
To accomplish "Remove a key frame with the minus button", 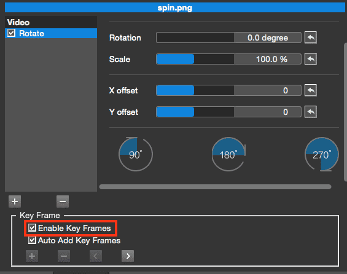I will pyautogui.click(x=64, y=256).
